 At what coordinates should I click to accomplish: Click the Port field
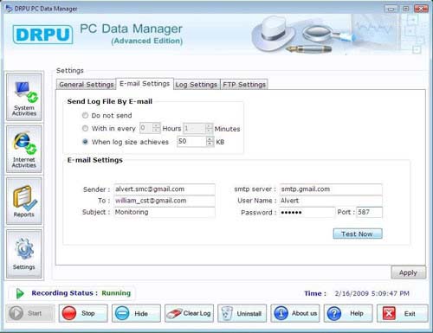click(x=369, y=212)
